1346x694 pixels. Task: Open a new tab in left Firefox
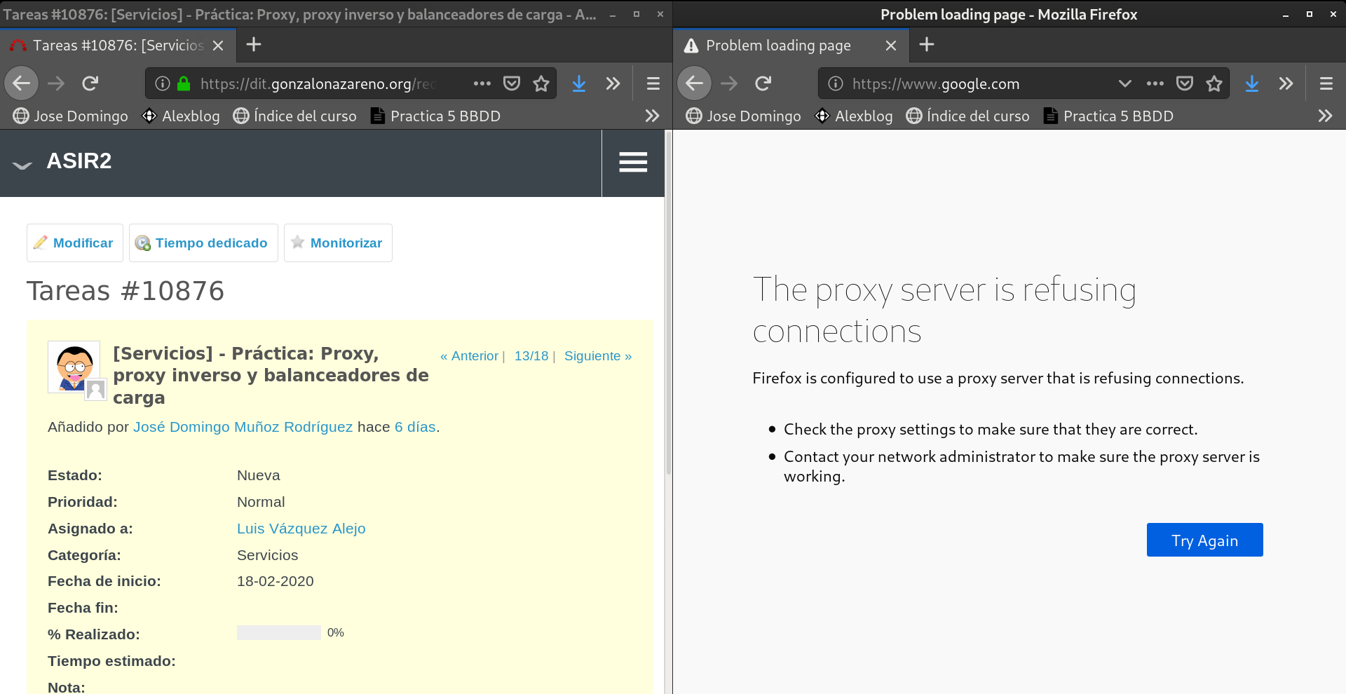coord(254,45)
